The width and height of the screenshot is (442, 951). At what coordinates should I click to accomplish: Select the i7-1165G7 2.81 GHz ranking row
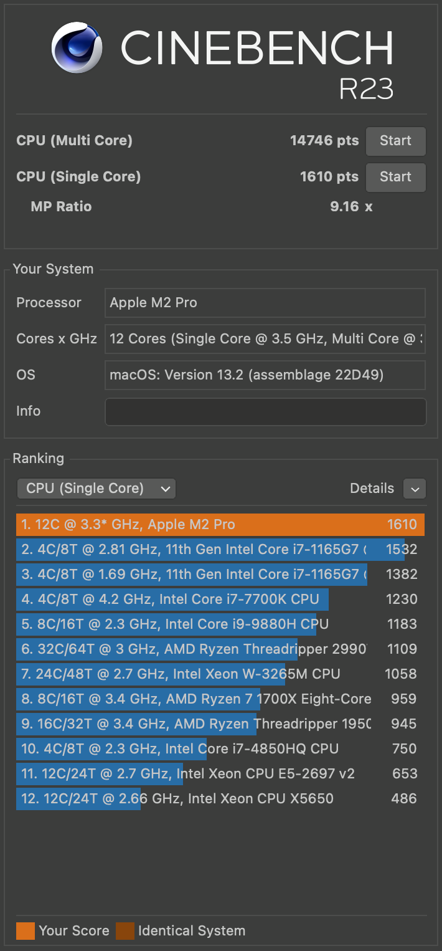pyautogui.click(x=220, y=549)
